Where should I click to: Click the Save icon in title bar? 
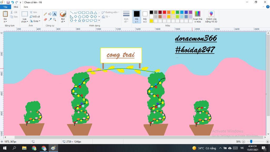8,2
